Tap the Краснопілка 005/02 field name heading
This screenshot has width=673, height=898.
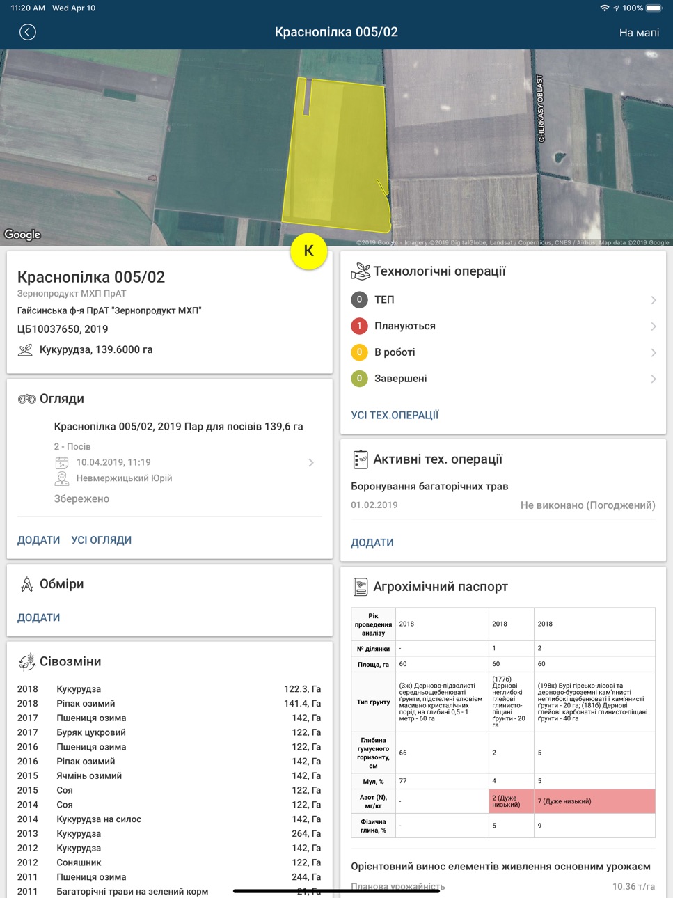(91, 277)
